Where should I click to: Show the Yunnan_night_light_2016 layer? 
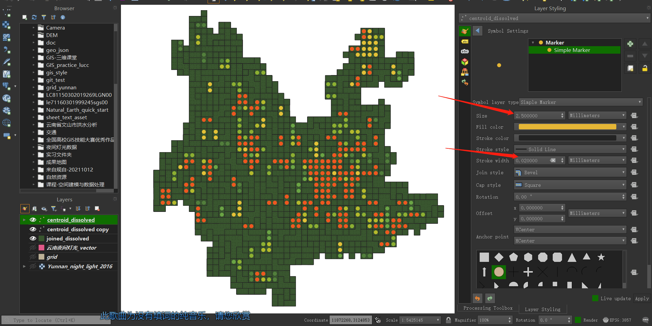point(33,267)
